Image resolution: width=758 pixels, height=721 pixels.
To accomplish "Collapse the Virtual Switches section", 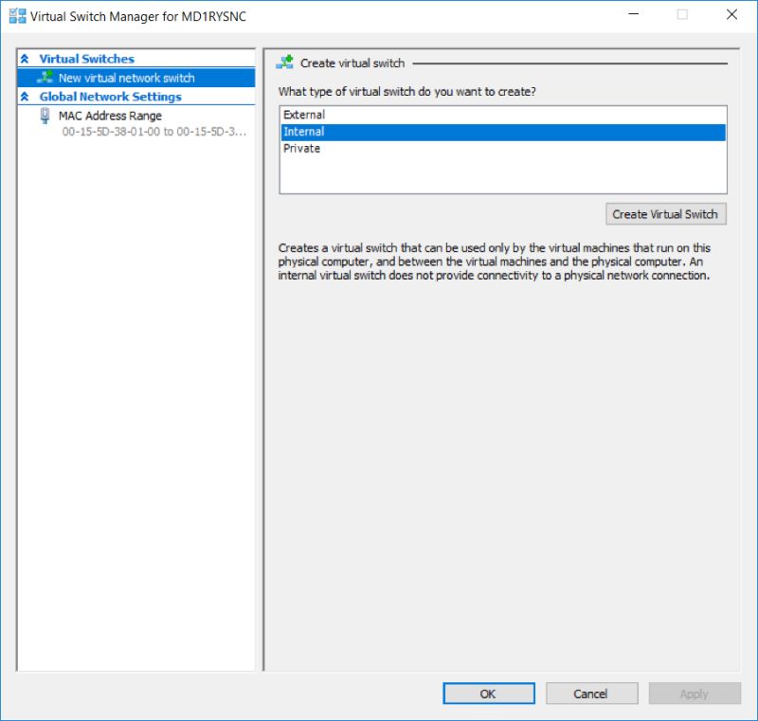I will click(26, 58).
